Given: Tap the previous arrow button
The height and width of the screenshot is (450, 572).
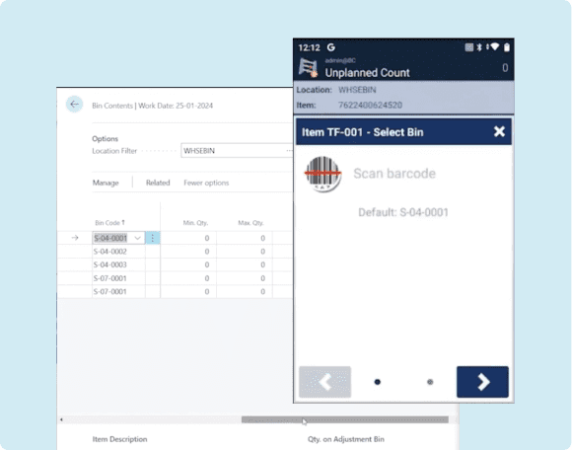Looking at the screenshot, I should point(324,382).
